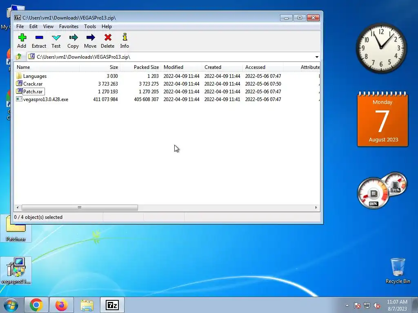This screenshot has height=313, width=418.
Task: Open the Edit menu
Action: pyautogui.click(x=33, y=26)
